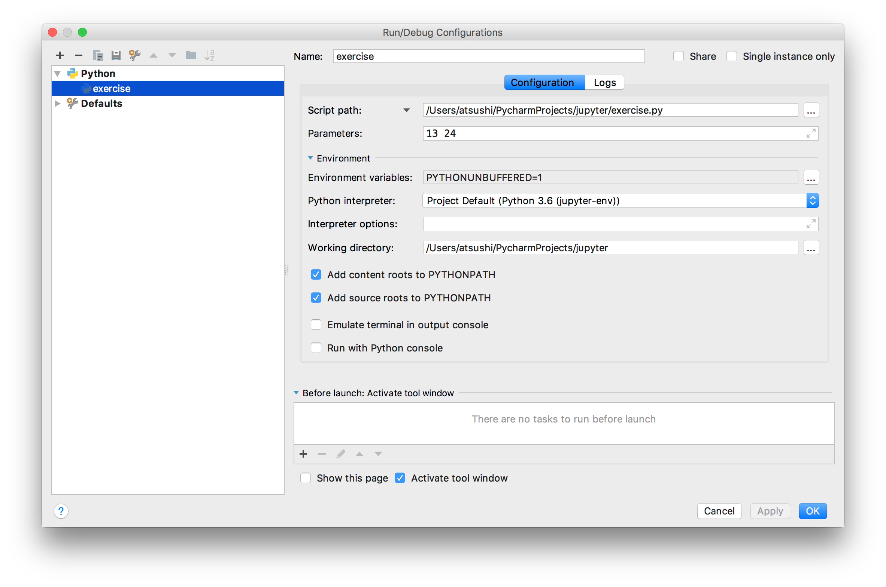Click the remove configuration minus icon
The image size is (886, 587).
78,56
